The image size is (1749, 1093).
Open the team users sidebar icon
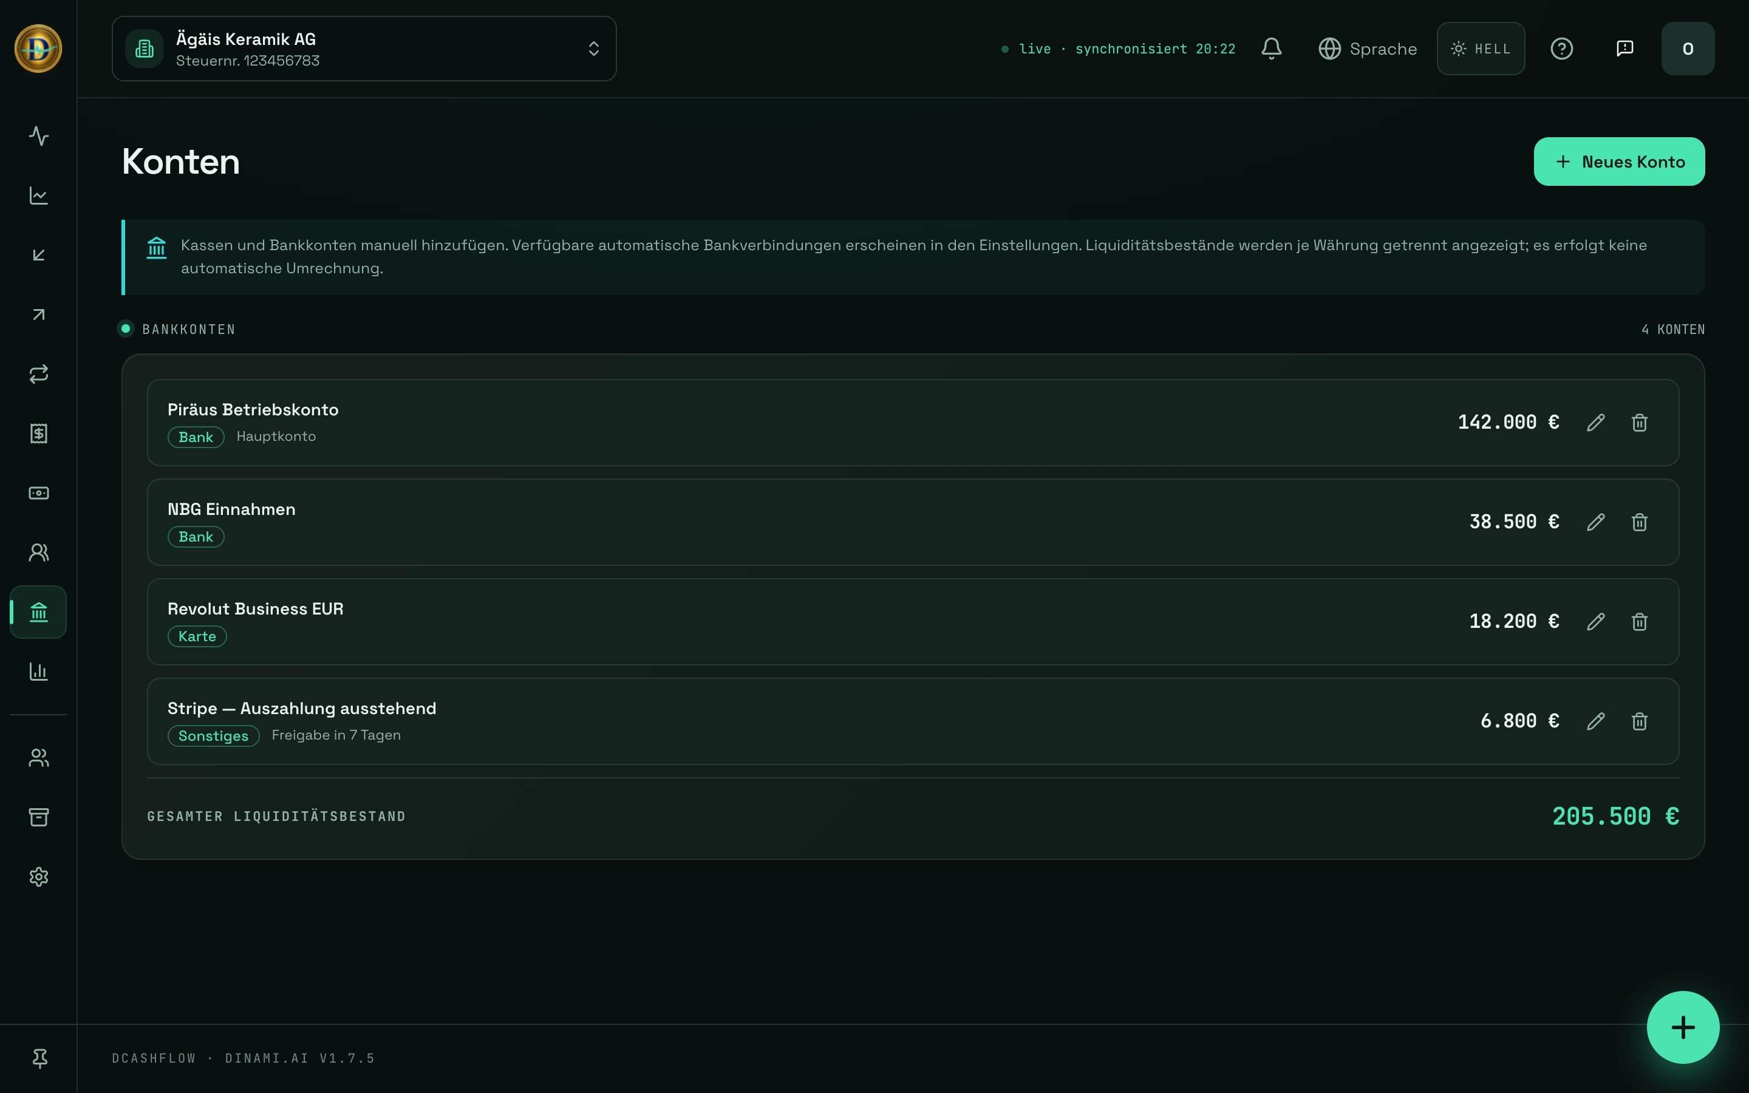38,758
